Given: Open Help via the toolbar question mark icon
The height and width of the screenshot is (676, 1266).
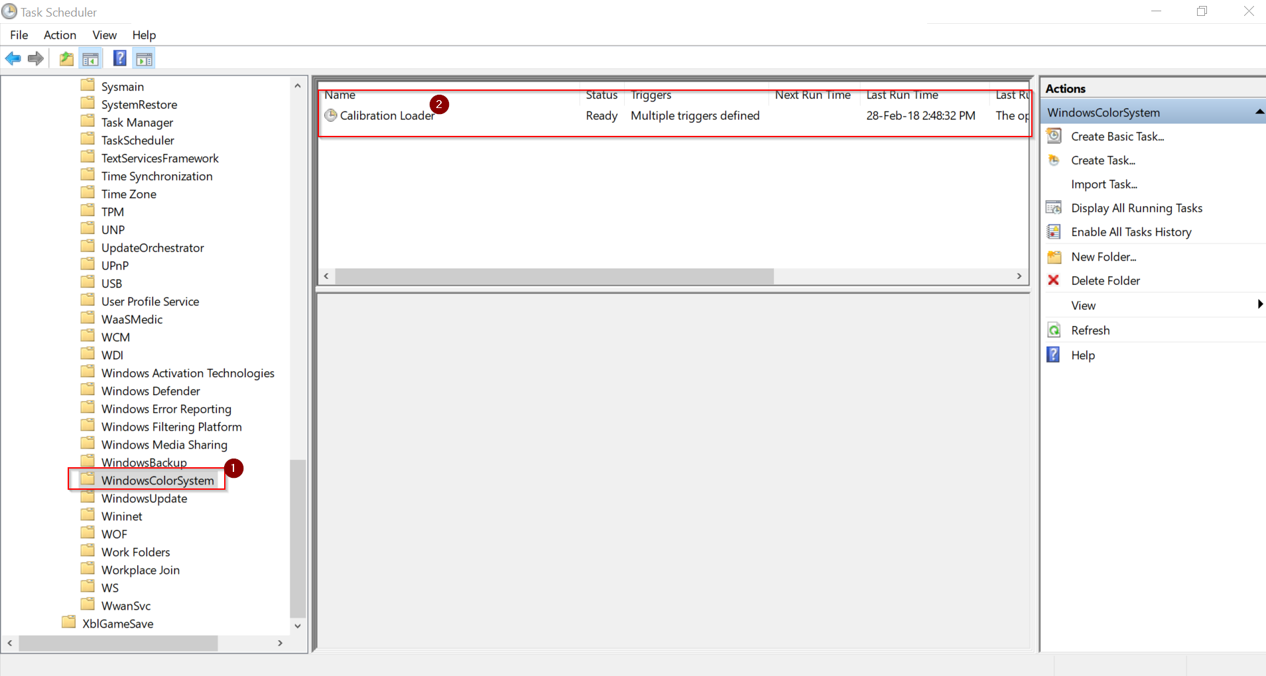Looking at the screenshot, I should [119, 58].
